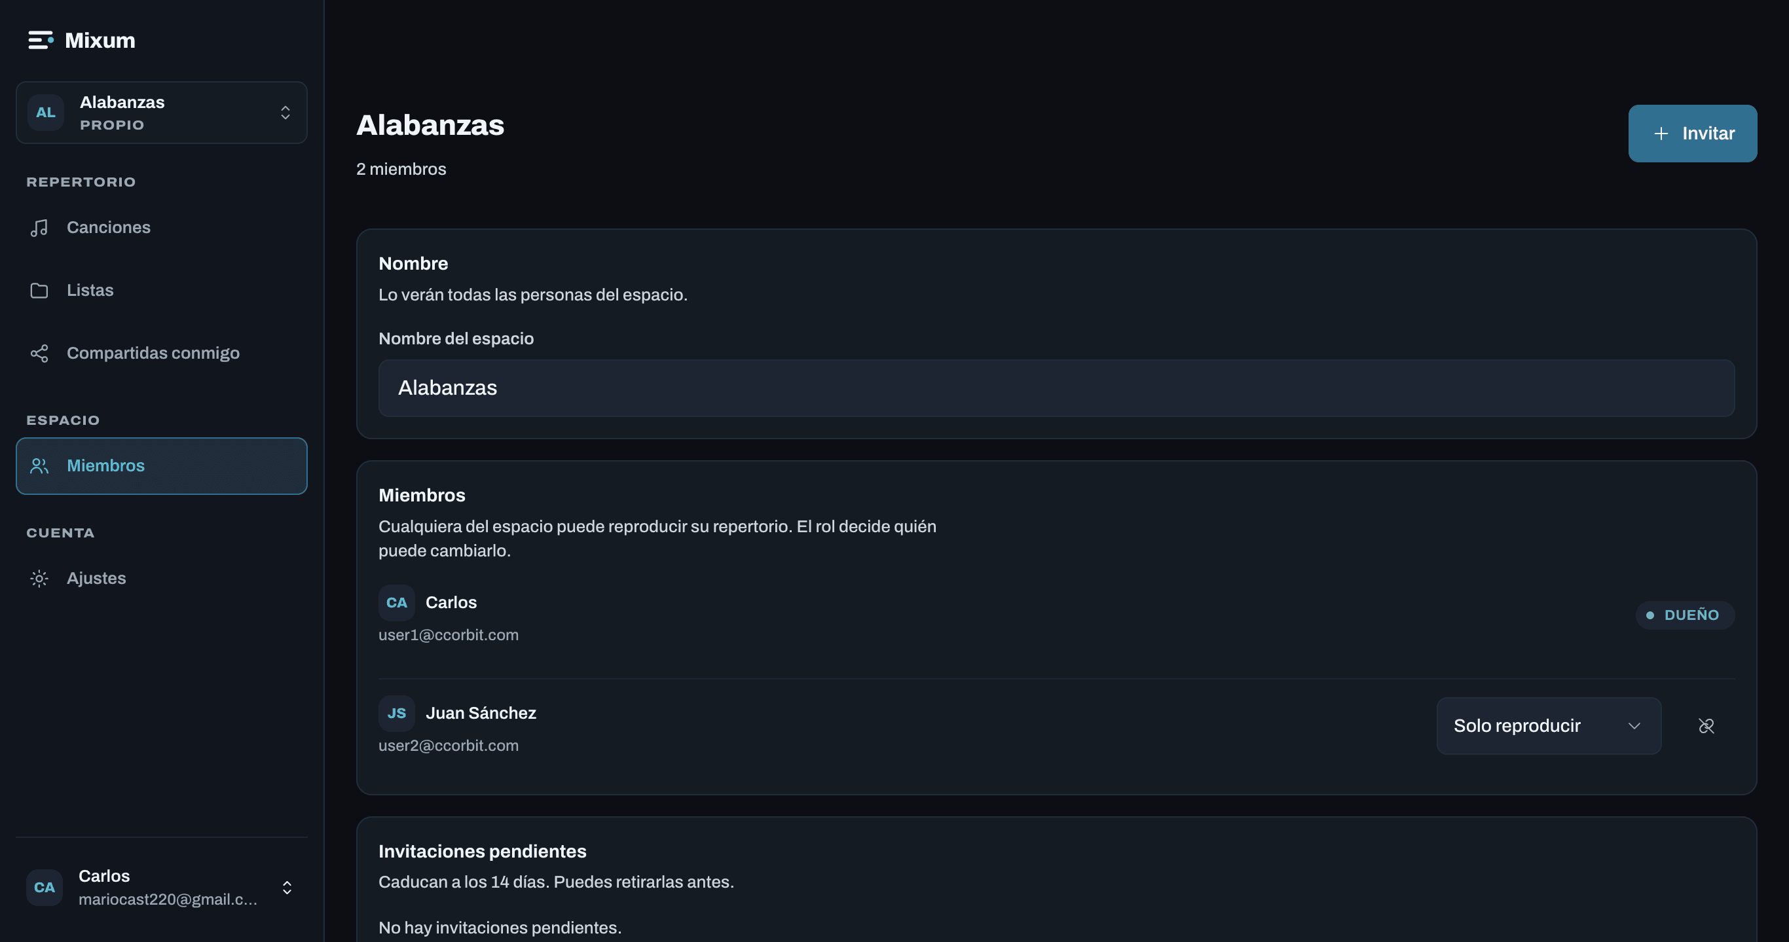Click the music note Canciones icon
The width and height of the screenshot is (1789, 942).
pos(39,228)
